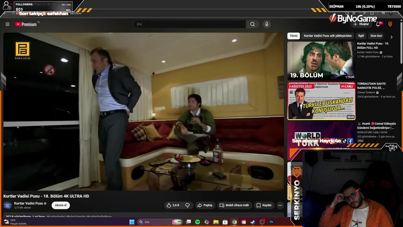Click Mobil cihaza indir button
The width and height of the screenshot is (403, 227).
click(x=234, y=205)
